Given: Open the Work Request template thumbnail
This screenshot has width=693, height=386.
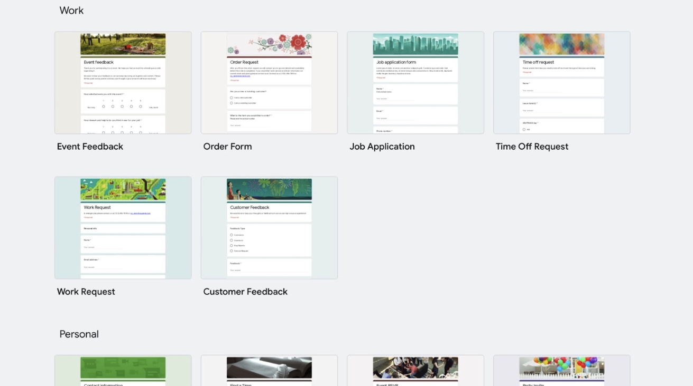Looking at the screenshot, I should click(x=123, y=228).
